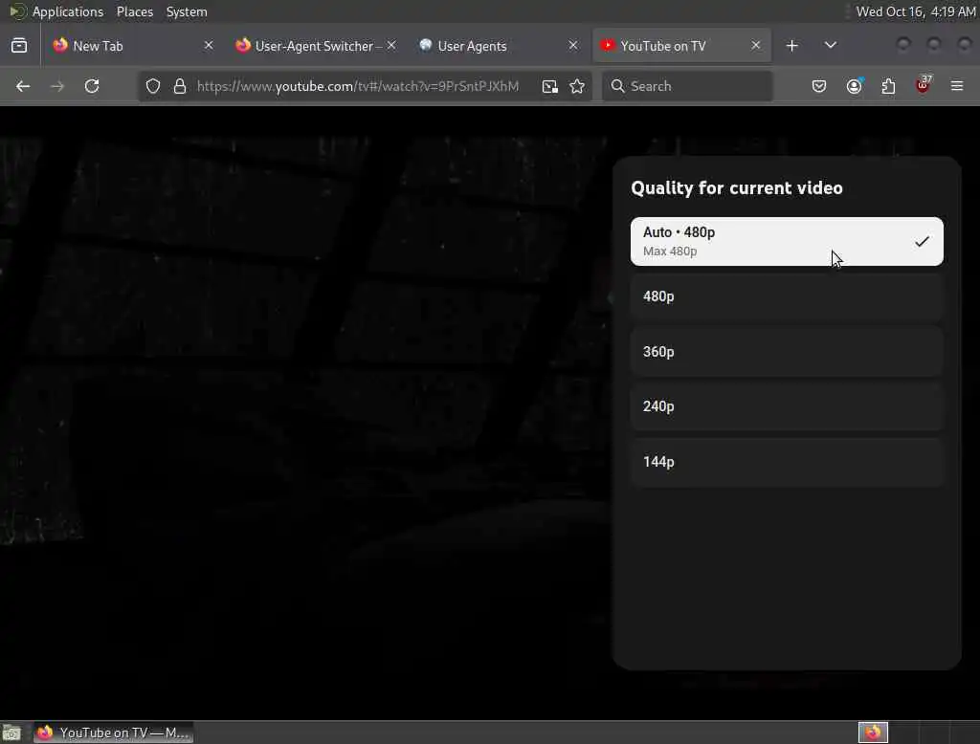Image resolution: width=980 pixels, height=744 pixels.
Task: Click the forward navigation arrow
Action: click(57, 86)
